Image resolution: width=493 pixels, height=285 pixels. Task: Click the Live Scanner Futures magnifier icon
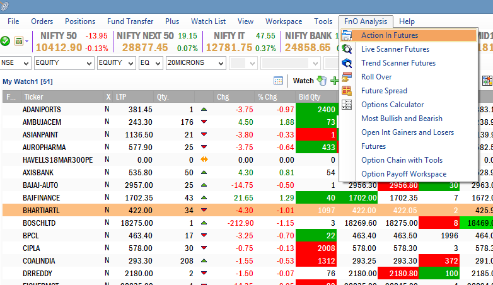347,49
